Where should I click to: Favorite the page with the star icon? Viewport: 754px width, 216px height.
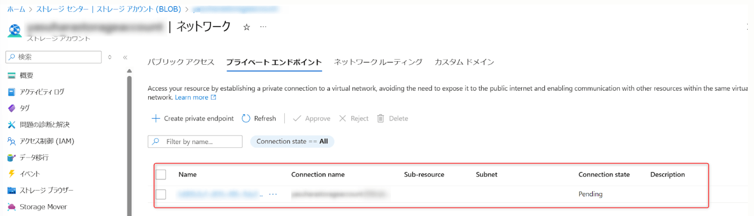pos(246,27)
